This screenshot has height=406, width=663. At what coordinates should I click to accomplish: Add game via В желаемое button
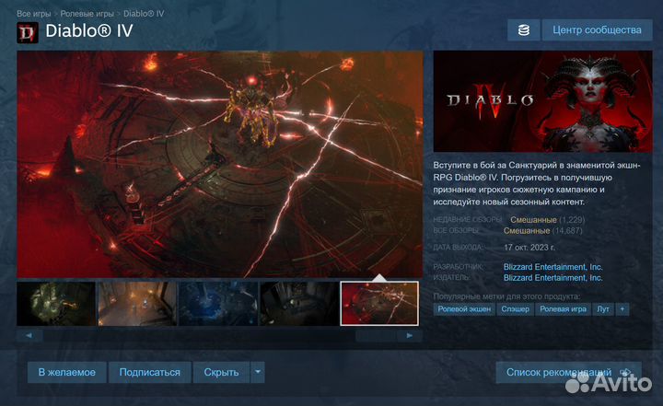click(x=67, y=372)
